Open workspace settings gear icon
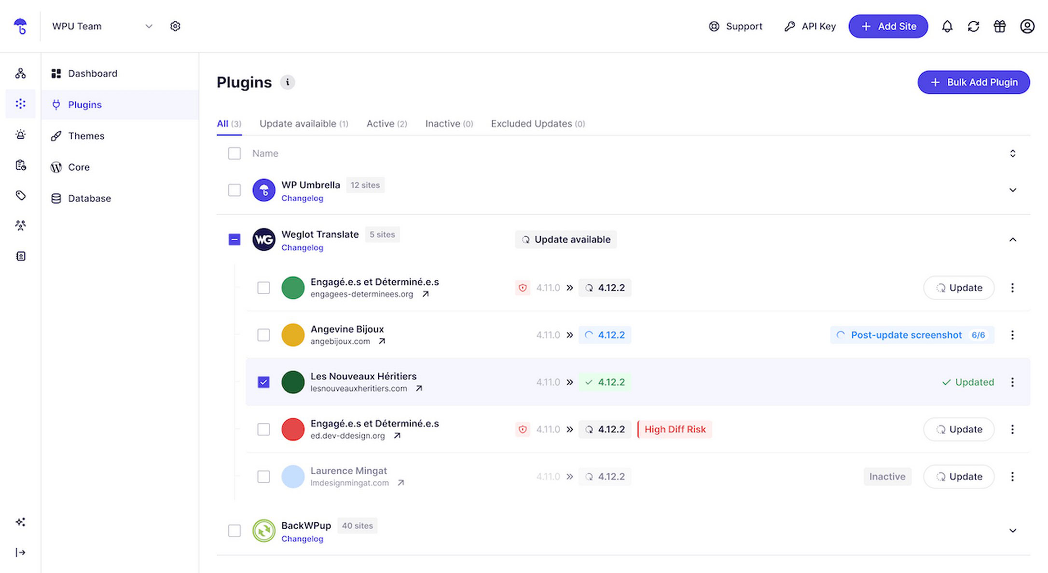Screen dimensions: 1048x573 click(x=175, y=26)
